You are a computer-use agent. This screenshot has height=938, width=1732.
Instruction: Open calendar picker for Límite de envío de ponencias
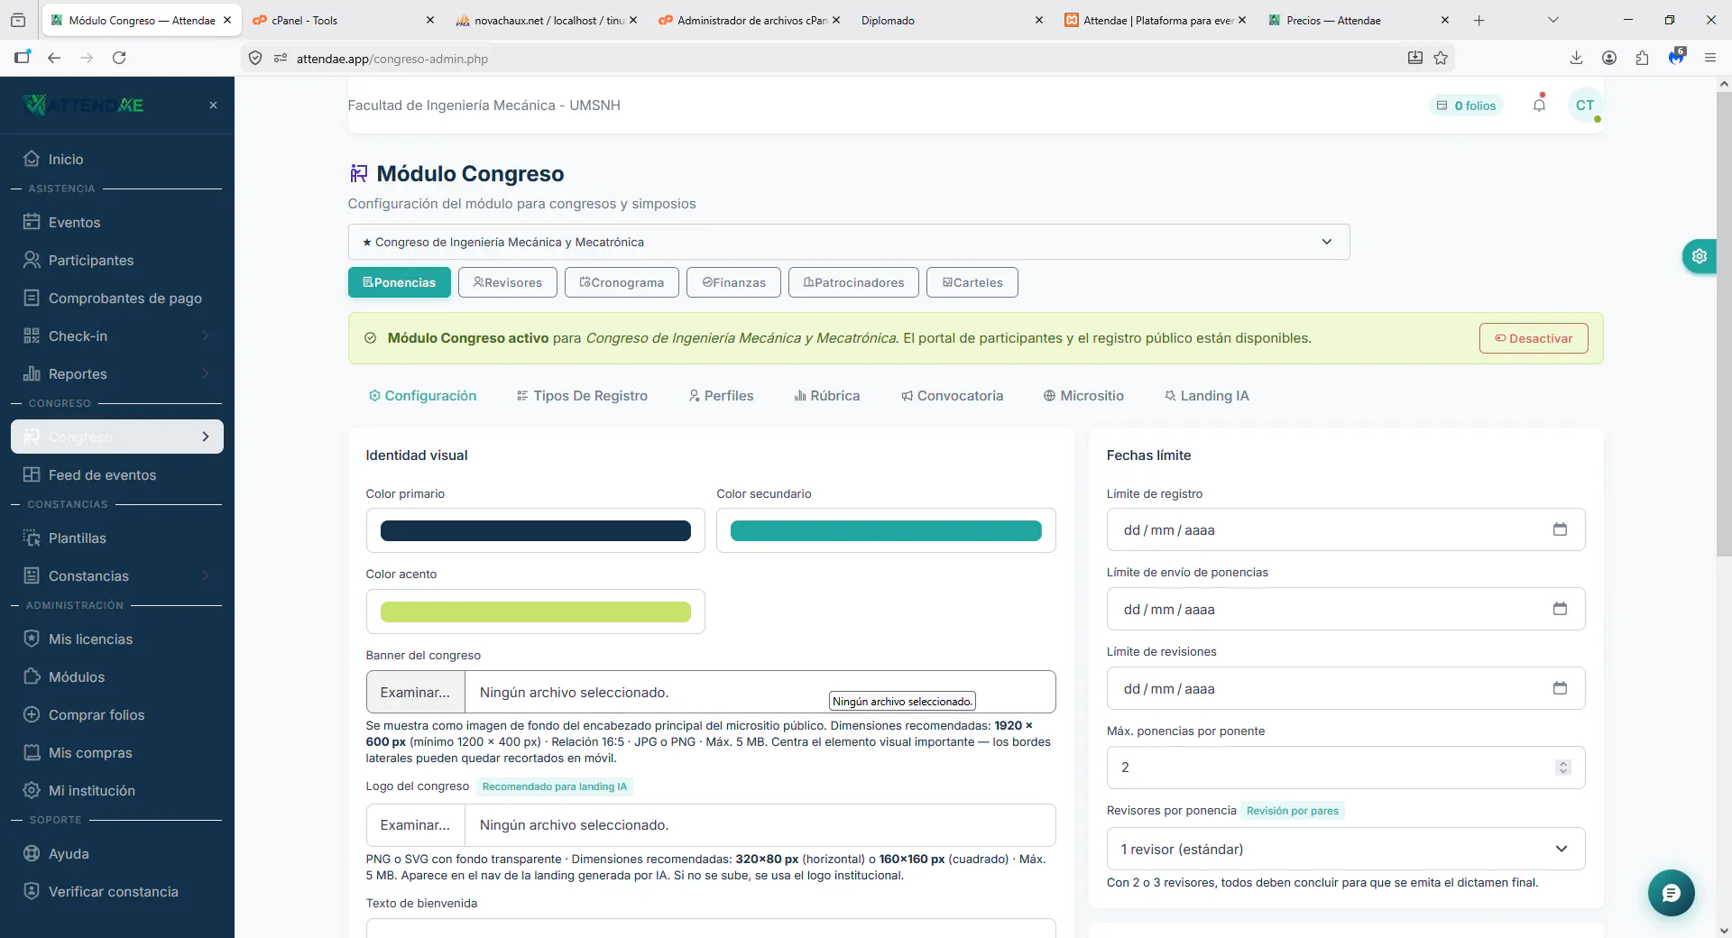[1560, 609]
